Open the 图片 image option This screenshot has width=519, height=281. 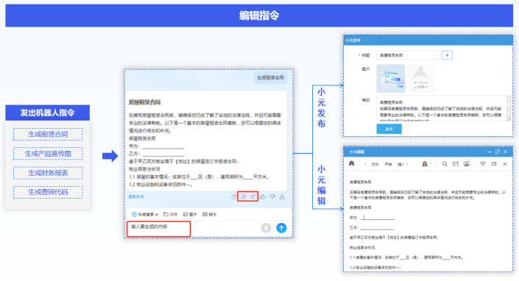point(190,214)
